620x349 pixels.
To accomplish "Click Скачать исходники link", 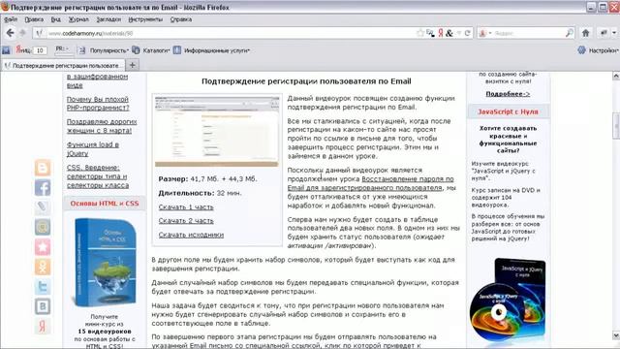I will coord(191,235).
